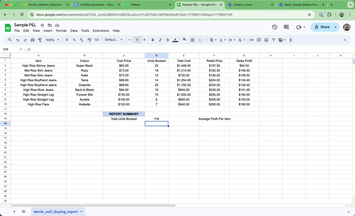
Task: Insert a comment using the comment icon
Action: pos(259,40)
